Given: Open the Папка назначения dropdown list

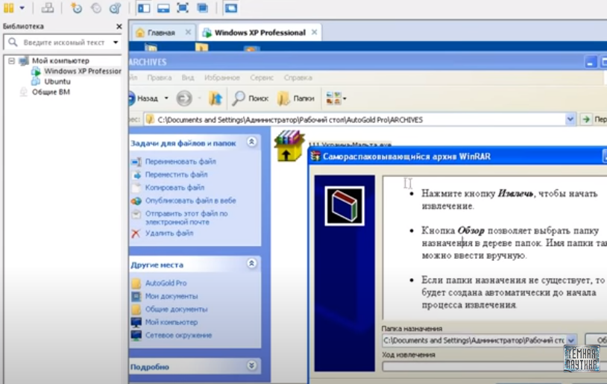Looking at the screenshot, I should pos(571,340).
